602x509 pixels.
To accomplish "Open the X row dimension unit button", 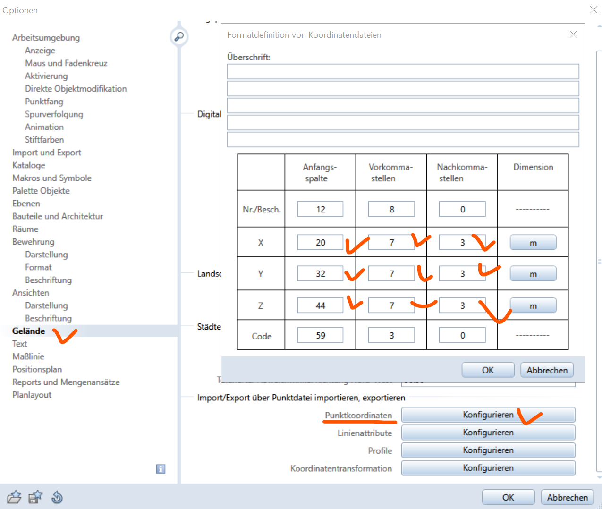I will 533,243.
